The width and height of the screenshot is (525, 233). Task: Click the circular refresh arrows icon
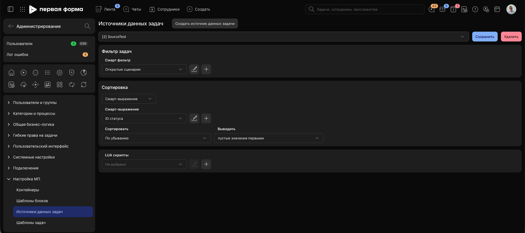click(x=84, y=85)
